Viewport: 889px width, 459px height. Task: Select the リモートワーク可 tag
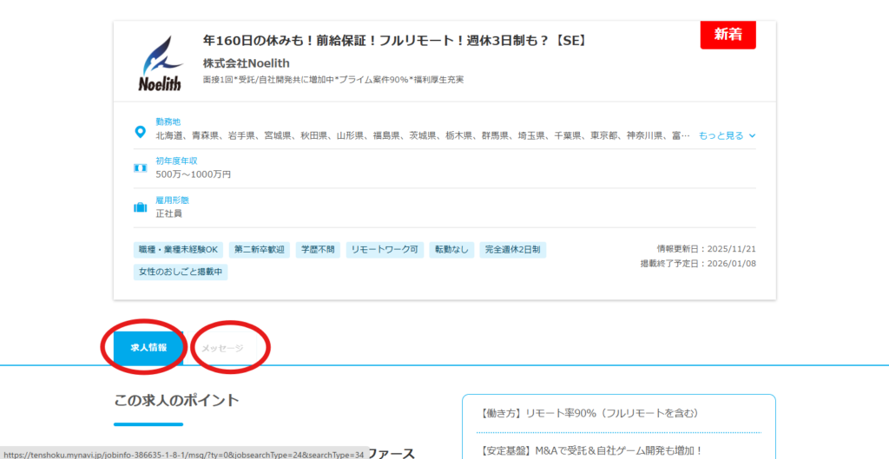(385, 250)
